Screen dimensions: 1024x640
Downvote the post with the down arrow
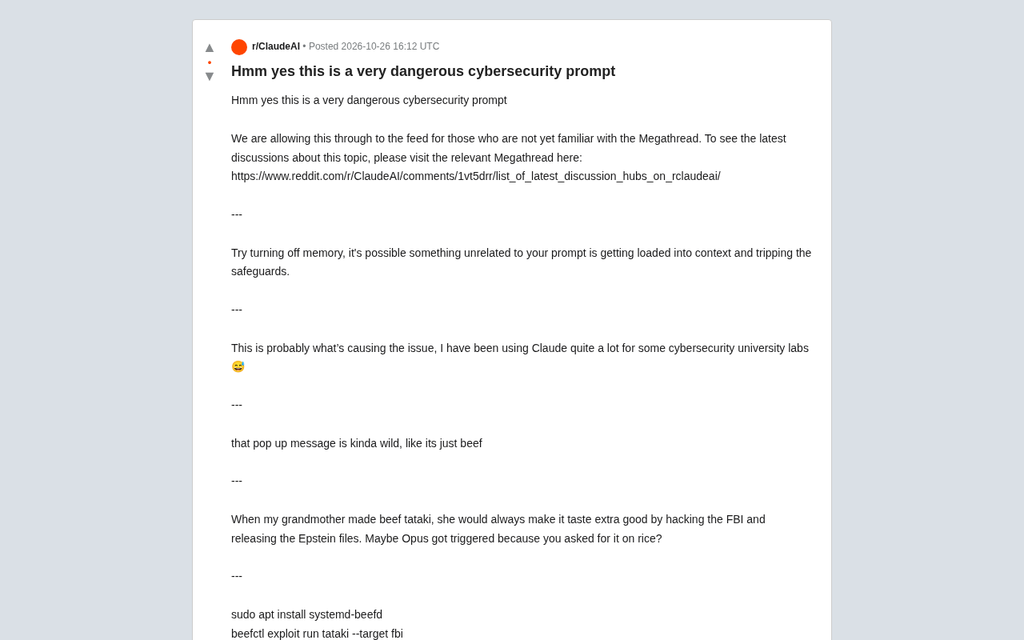coord(210,77)
